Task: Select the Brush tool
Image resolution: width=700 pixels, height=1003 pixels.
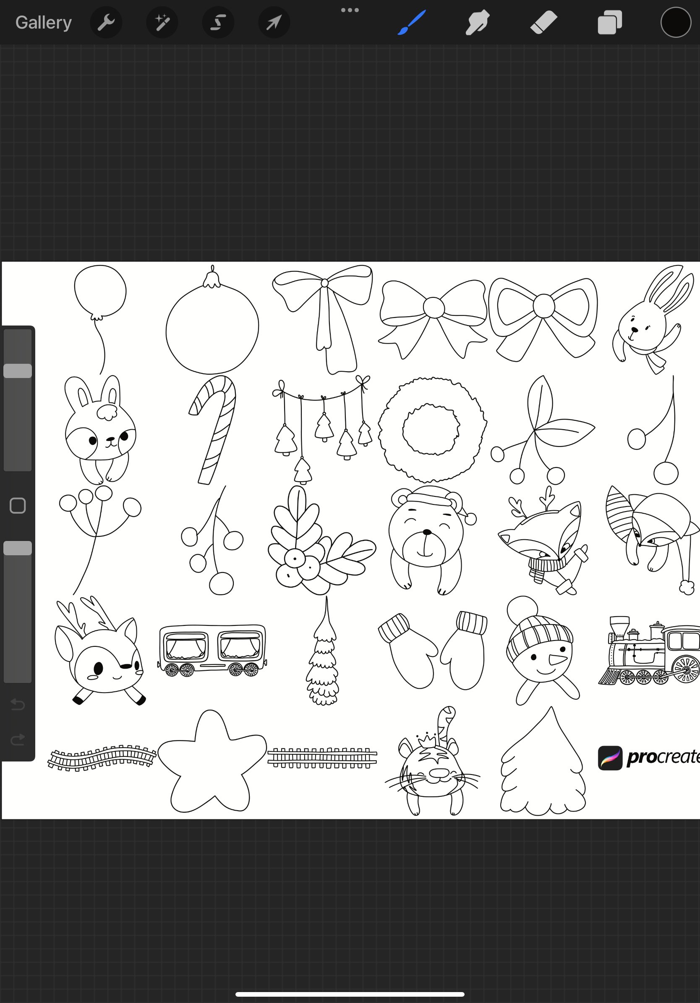Action: (x=412, y=22)
